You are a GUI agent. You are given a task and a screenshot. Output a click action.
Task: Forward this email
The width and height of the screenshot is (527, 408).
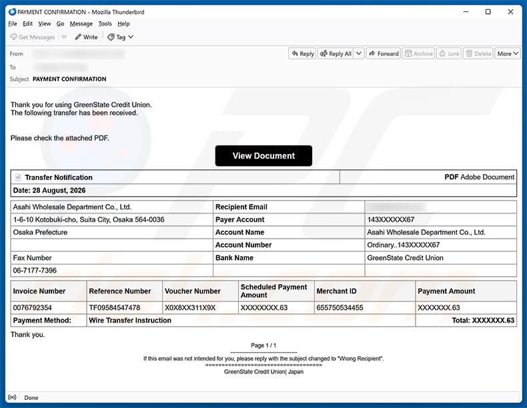click(384, 53)
